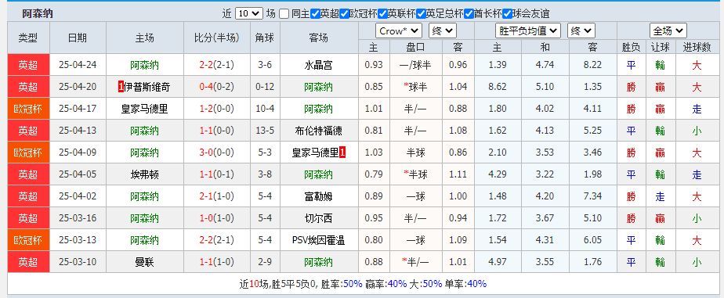Open the recent matches count dropdown (10)

click(x=249, y=14)
